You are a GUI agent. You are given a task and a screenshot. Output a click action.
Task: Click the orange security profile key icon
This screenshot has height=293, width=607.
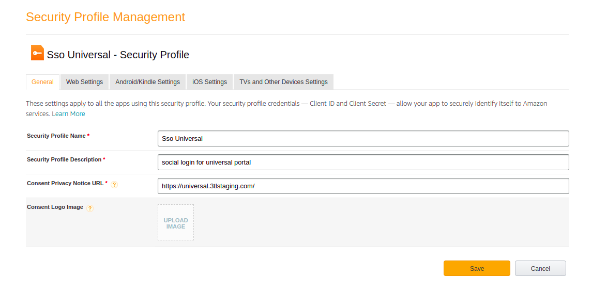(38, 53)
